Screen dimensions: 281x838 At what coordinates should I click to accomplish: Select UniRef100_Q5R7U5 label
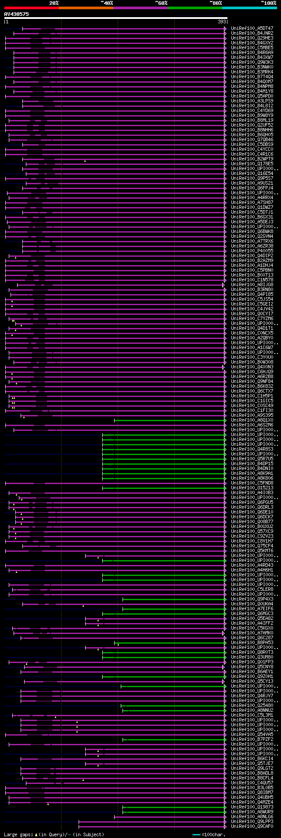point(252,459)
